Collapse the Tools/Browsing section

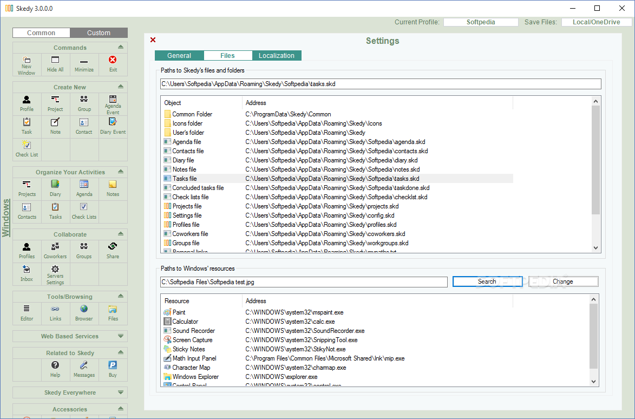click(x=121, y=296)
